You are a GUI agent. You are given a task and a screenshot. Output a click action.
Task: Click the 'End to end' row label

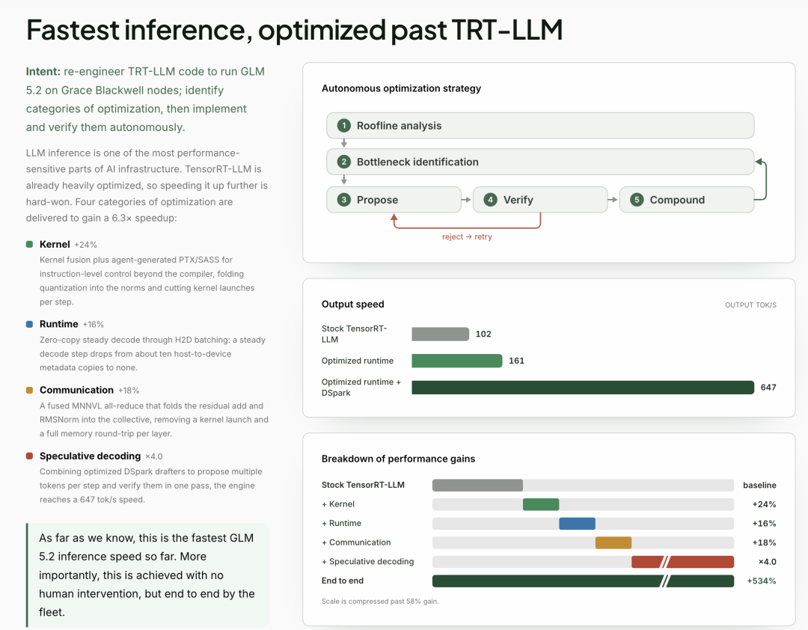[x=343, y=581]
